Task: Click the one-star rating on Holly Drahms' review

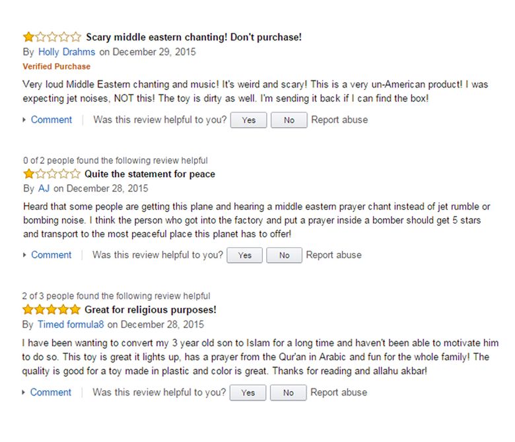Action: (x=52, y=37)
